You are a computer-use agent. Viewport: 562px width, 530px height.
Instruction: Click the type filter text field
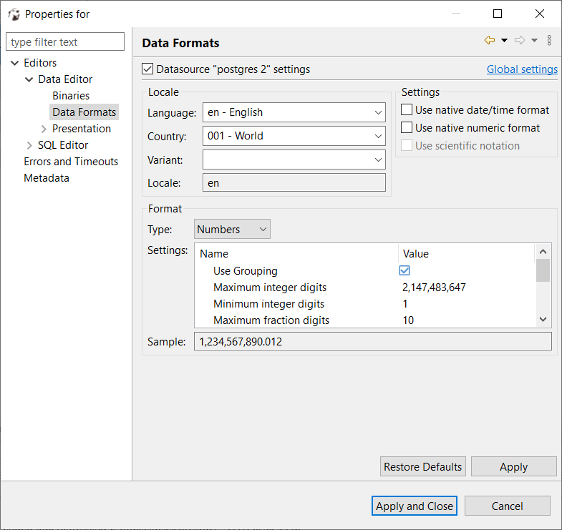[65, 42]
